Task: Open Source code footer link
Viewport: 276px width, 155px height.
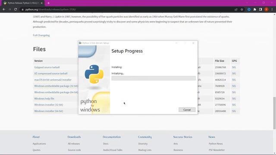Action: point(74,150)
